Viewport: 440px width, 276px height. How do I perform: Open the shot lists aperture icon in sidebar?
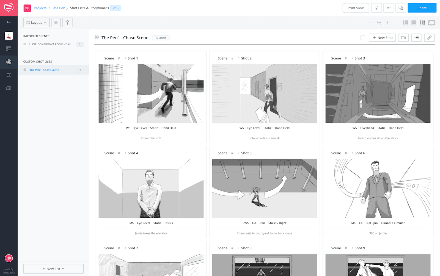click(x=9, y=62)
